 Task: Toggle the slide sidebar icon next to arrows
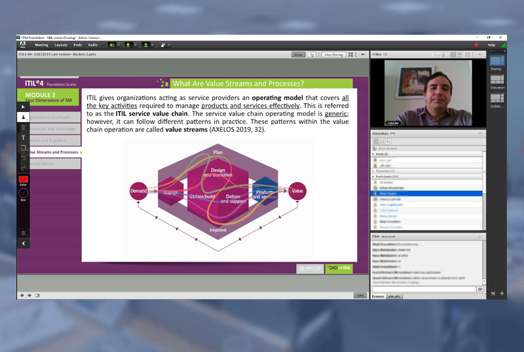click(x=37, y=296)
